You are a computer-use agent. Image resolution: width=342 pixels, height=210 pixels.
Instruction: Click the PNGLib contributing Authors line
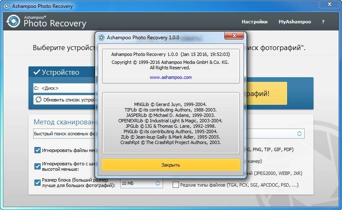point(170,132)
